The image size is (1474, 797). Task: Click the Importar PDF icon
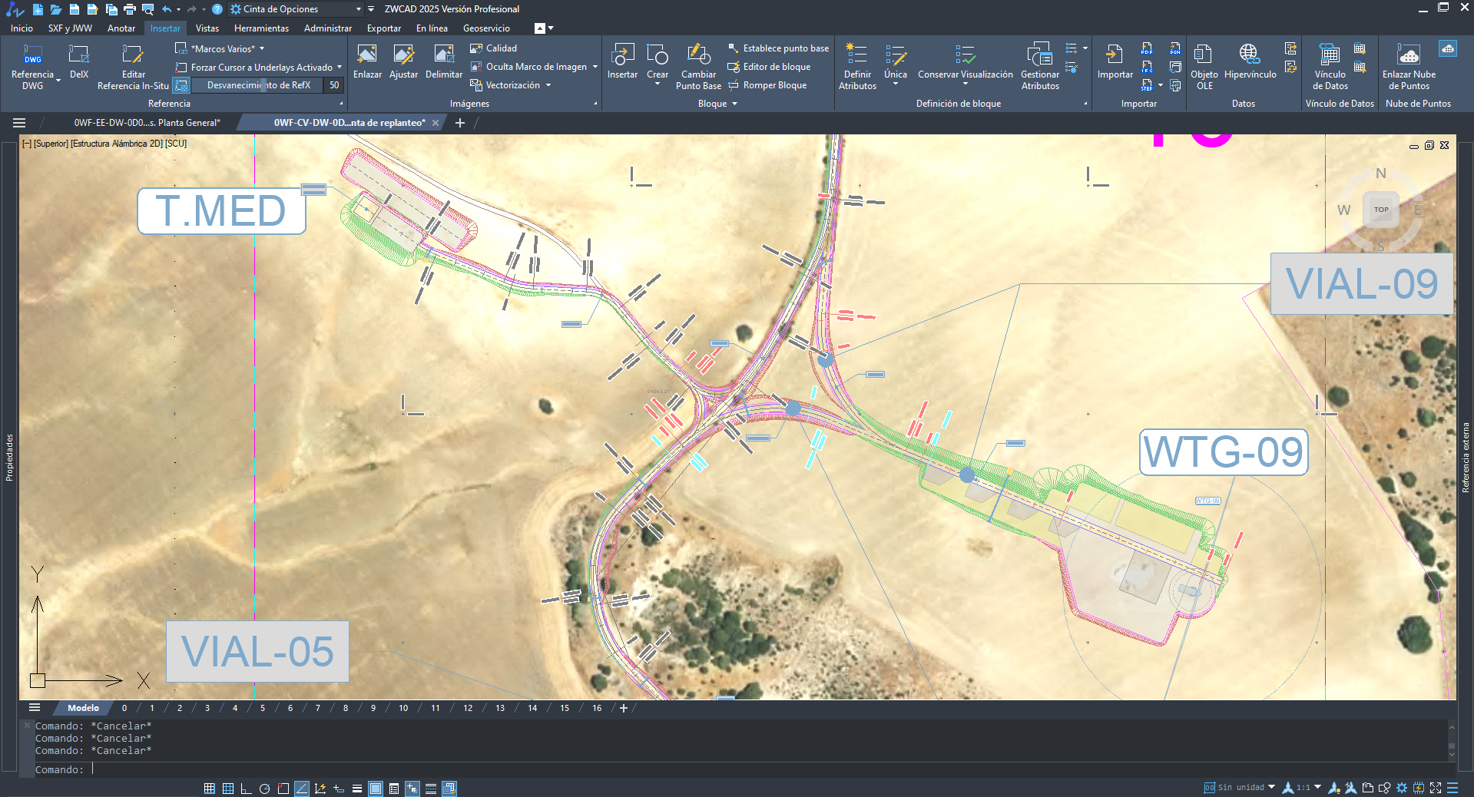[1147, 49]
